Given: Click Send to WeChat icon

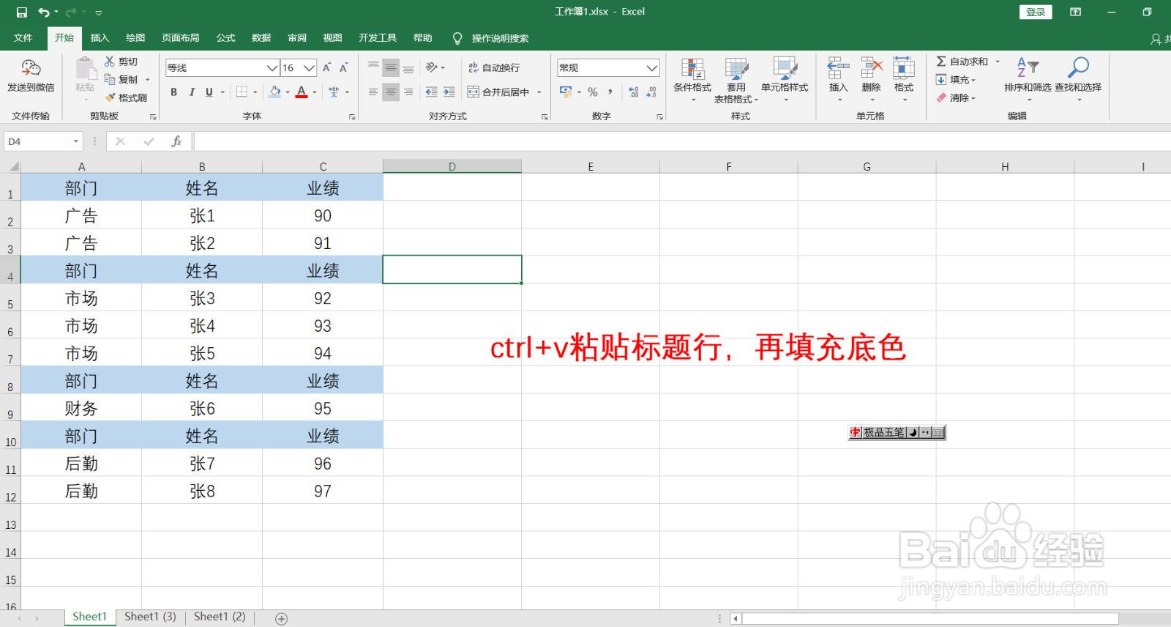Looking at the screenshot, I should 31,75.
